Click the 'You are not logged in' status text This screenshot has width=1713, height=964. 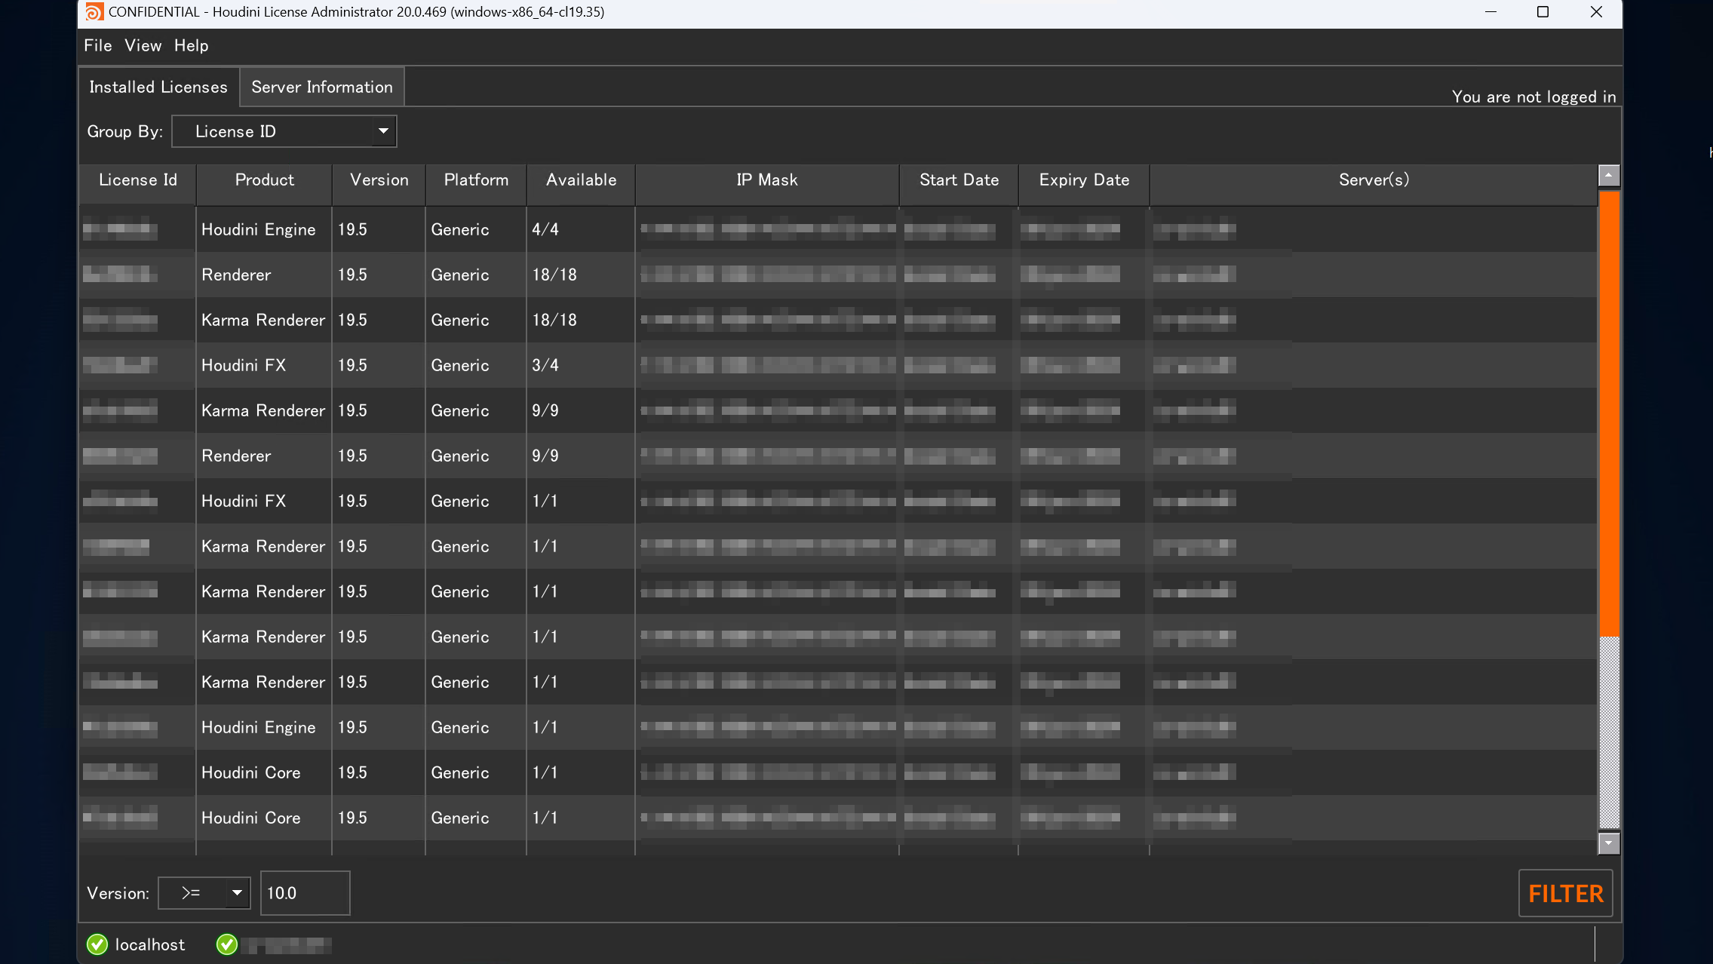1533,97
